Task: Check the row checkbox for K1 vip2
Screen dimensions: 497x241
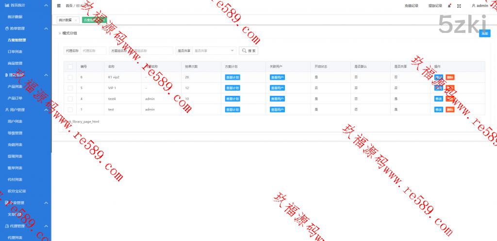Action: point(70,77)
